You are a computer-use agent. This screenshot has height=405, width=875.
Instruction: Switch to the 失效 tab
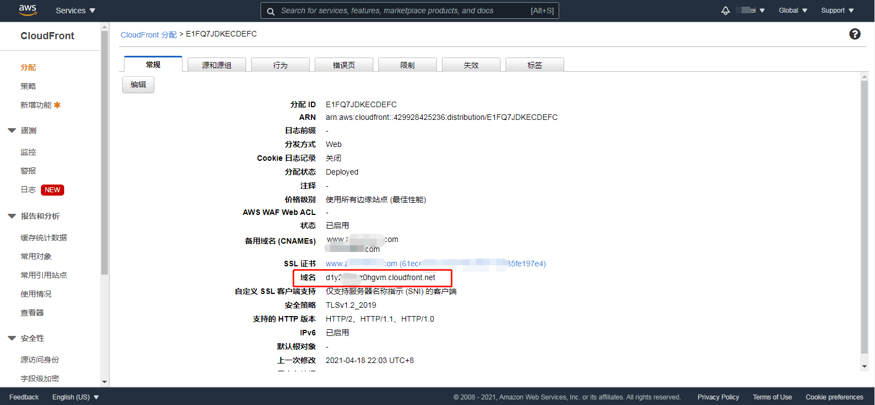(x=471, y=65)
